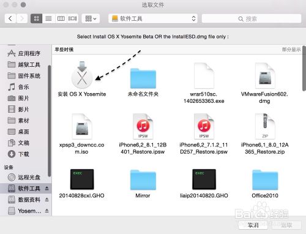Open the 未命名文件夹 folder
The image size is (306, 234).
(x=143, y=78)
